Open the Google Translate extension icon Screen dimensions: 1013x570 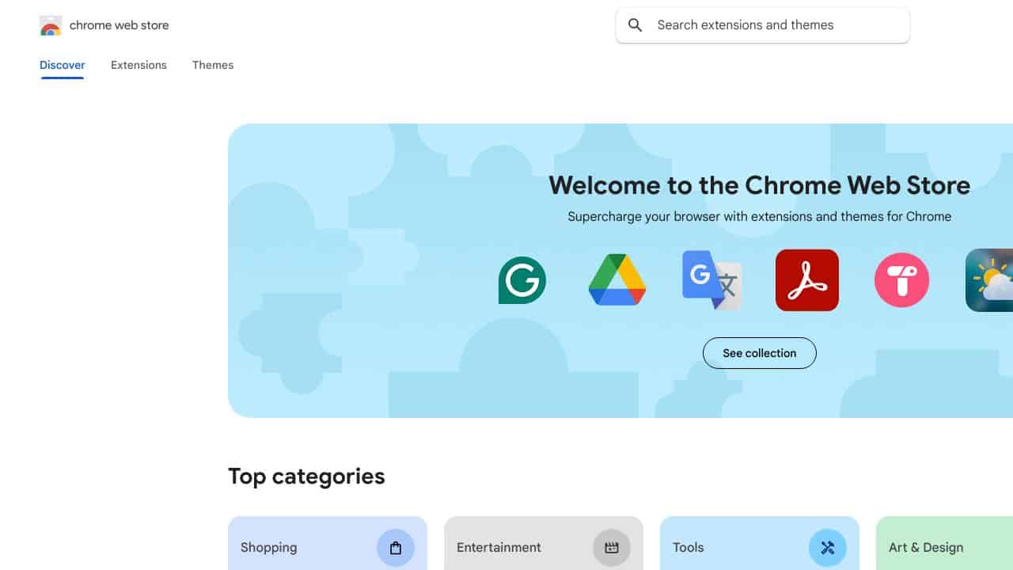click(x=712, y=280)
